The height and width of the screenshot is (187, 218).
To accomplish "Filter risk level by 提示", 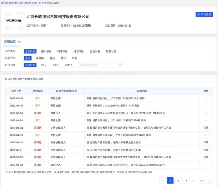I will (63, 58).
